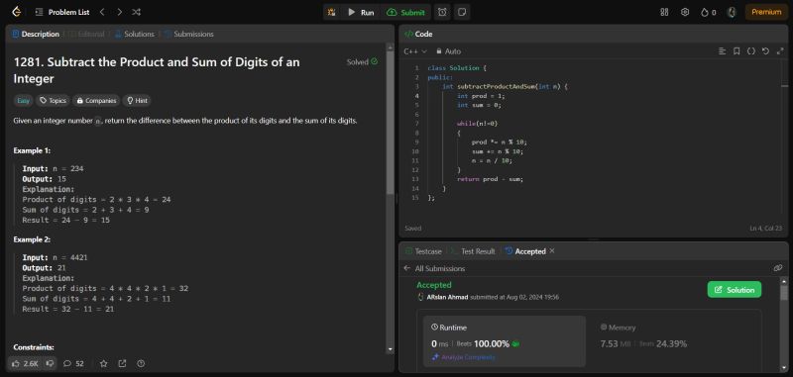Go to the previous problem arrow
The width and height of the screenshot is (793, 377).
(102, 12)
